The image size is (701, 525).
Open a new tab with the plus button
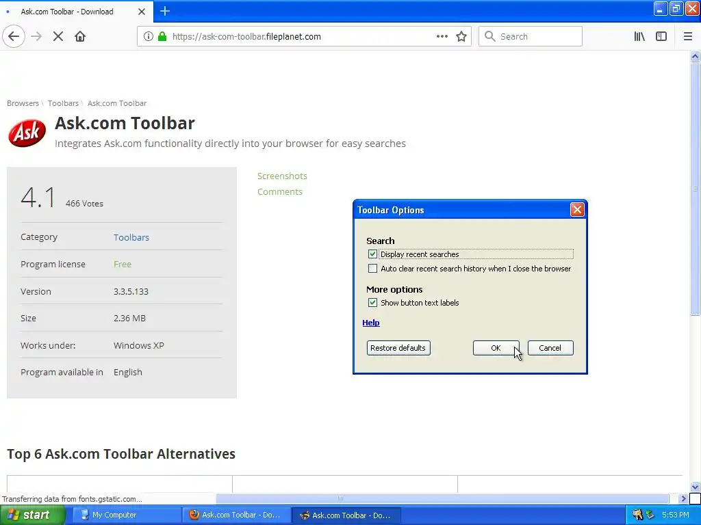click(165, 11)
